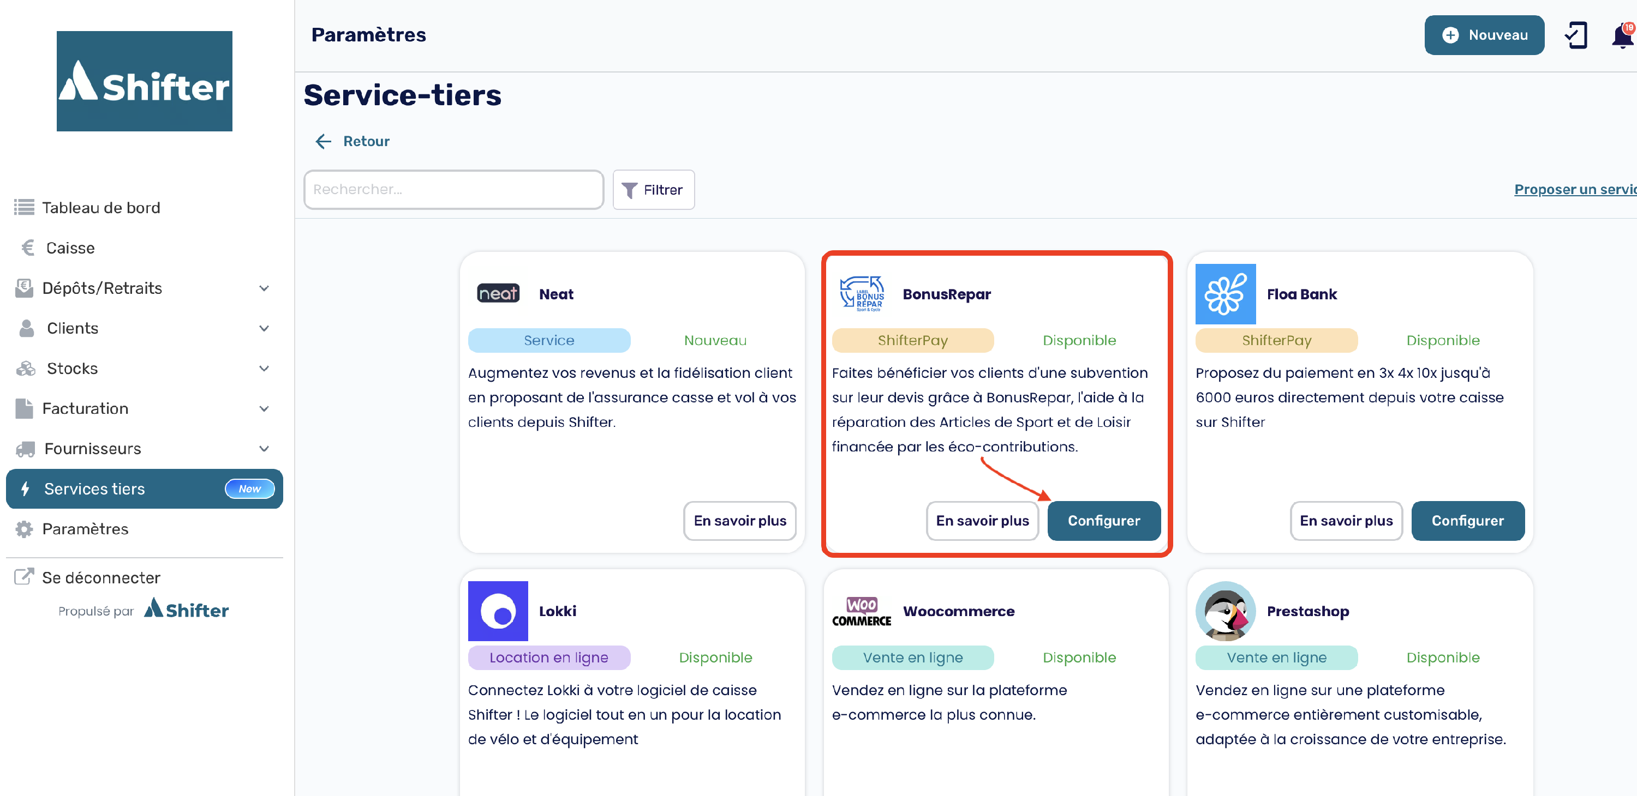Click the Floa Bank flower logo
Image resolution: width=1637 pixels, height=796 pixels.
(1225, 294)
